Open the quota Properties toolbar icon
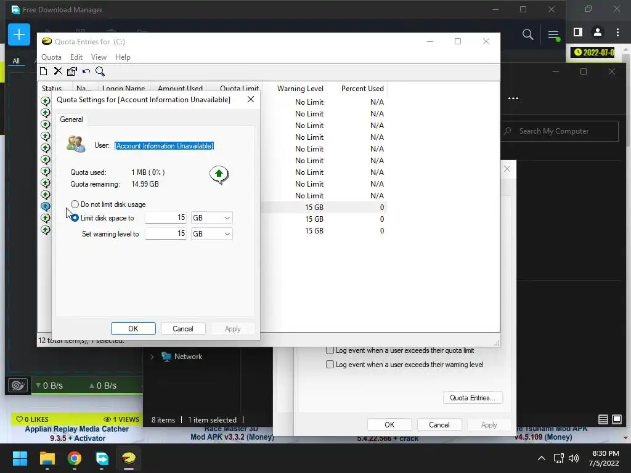Viewport: 631px width, 473px height. 72,71
